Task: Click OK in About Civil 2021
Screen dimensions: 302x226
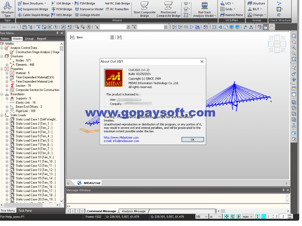Action: point(193,139)
